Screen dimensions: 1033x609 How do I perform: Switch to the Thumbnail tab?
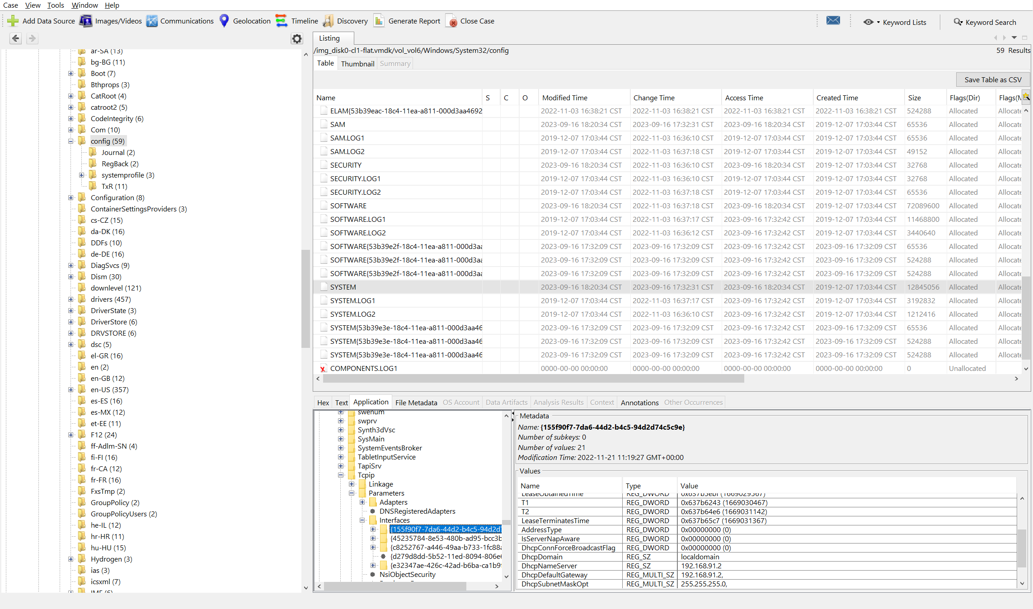click(357, 64)
